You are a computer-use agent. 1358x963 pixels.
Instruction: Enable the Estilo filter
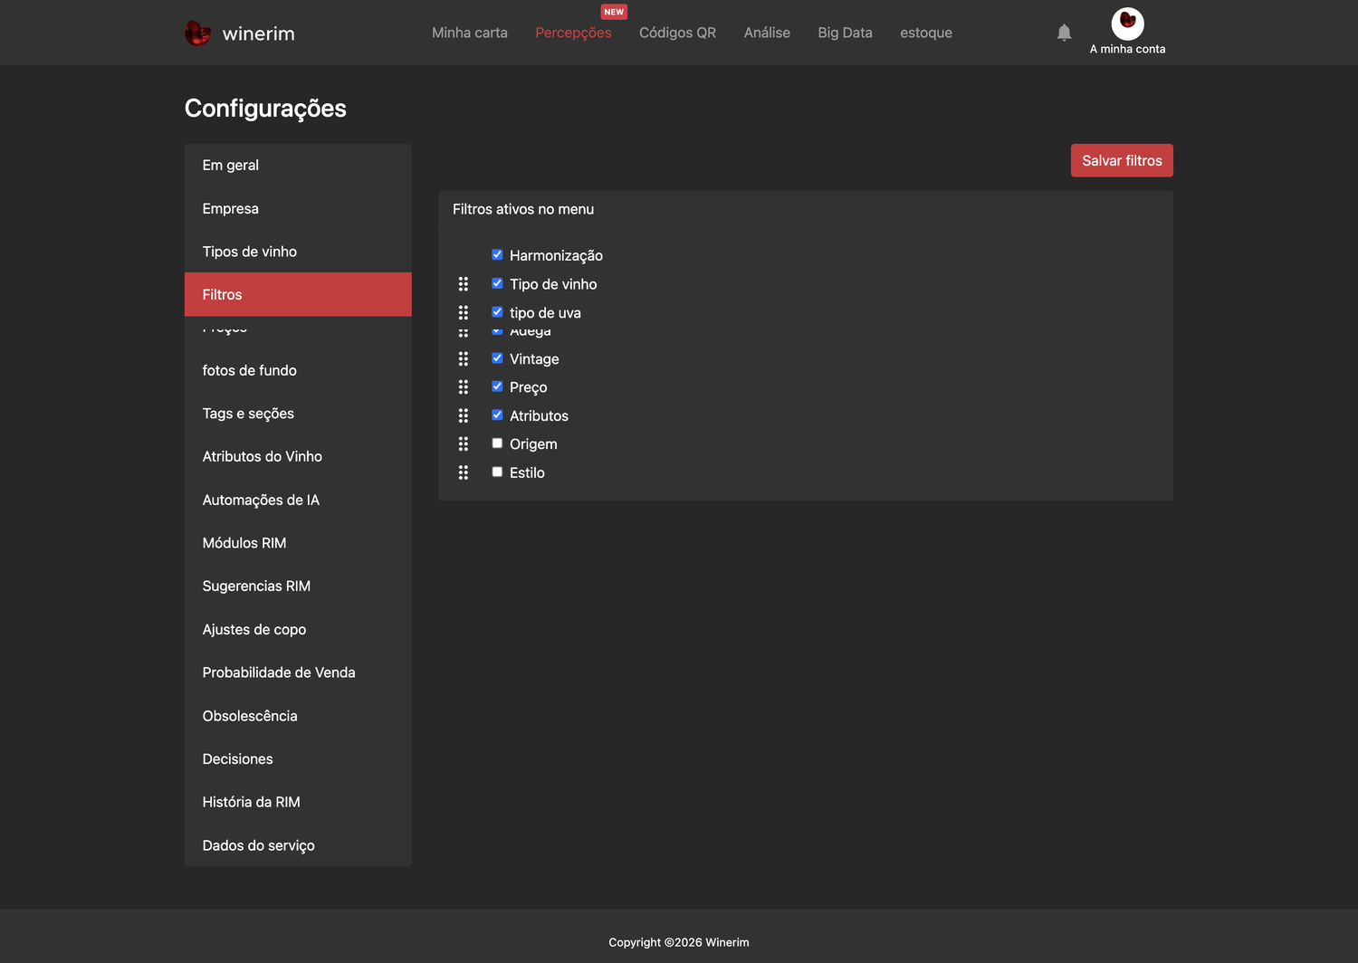497,472
